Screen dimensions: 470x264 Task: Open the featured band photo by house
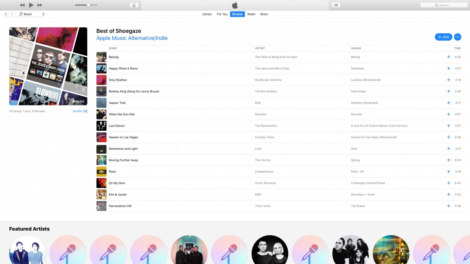pos(189,250)
